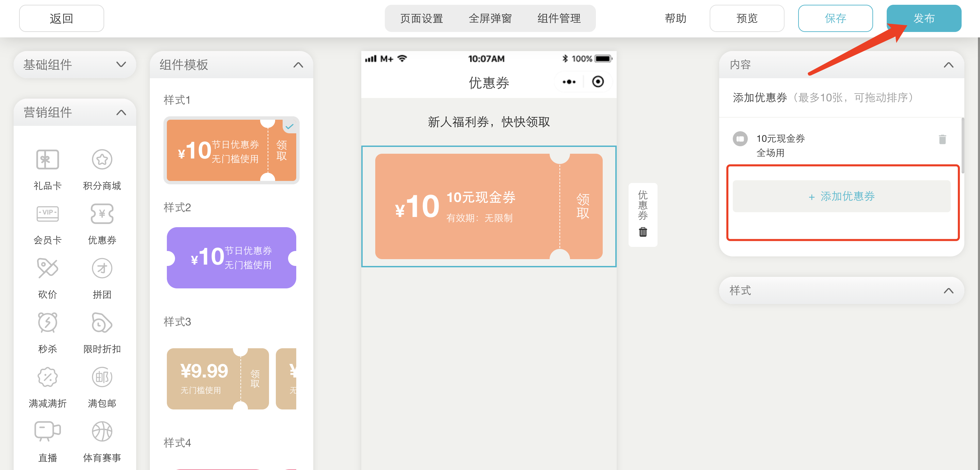Select the 礼品卡 gift card component icon
Viewport: 980px width, 470px height.
click(47, 160)
